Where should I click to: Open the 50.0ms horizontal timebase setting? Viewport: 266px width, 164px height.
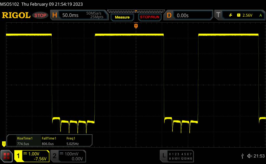tap(70, 15)
